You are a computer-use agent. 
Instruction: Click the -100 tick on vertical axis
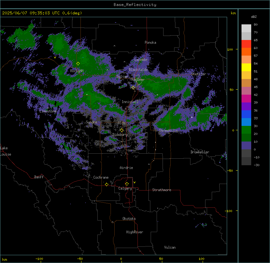coord(229,211)
